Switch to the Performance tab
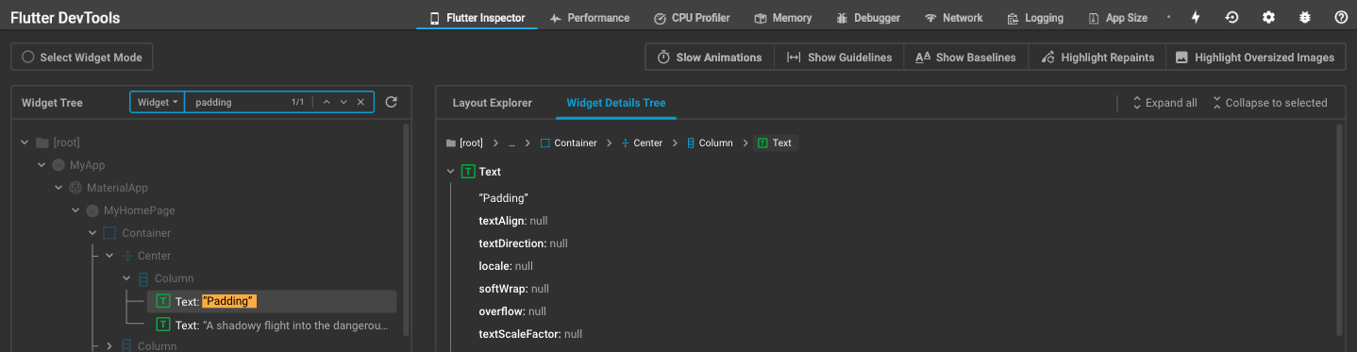The width and height of the screenshot is (1357, 352). (590, 18)
